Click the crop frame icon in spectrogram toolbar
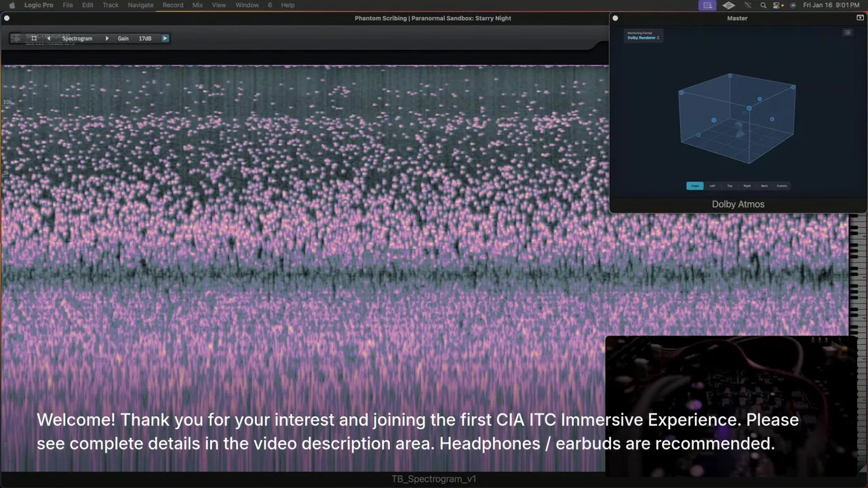 (x=34, y=39)
